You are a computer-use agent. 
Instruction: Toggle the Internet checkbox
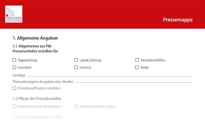pos(76,67)
